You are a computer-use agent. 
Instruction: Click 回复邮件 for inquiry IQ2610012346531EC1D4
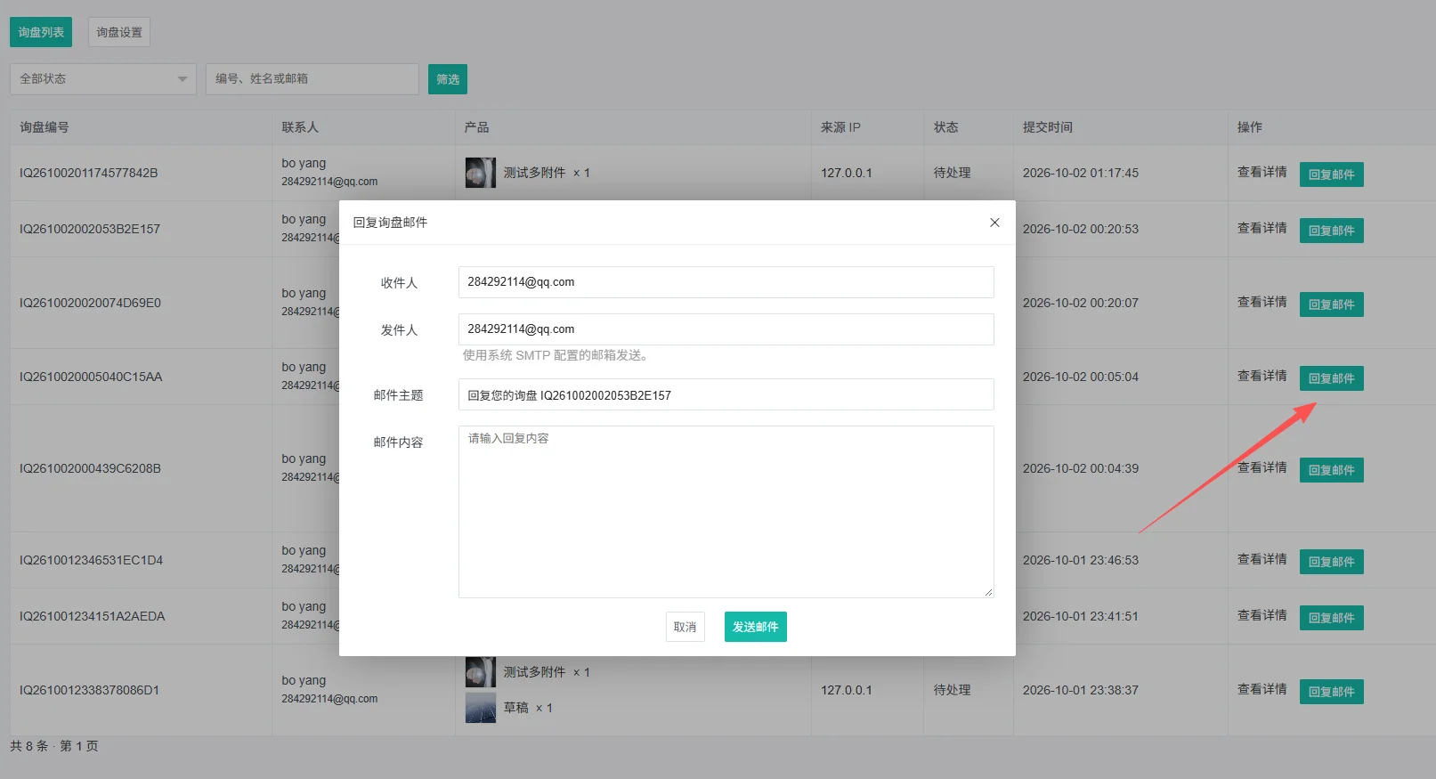pos(1332,562)
